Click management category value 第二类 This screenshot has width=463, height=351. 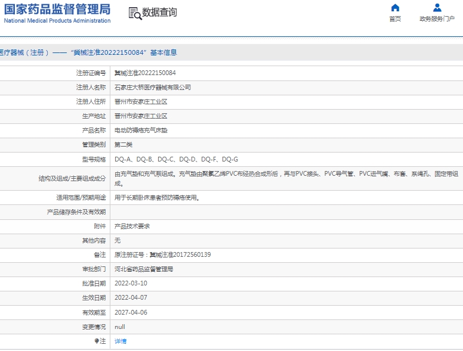124,145
